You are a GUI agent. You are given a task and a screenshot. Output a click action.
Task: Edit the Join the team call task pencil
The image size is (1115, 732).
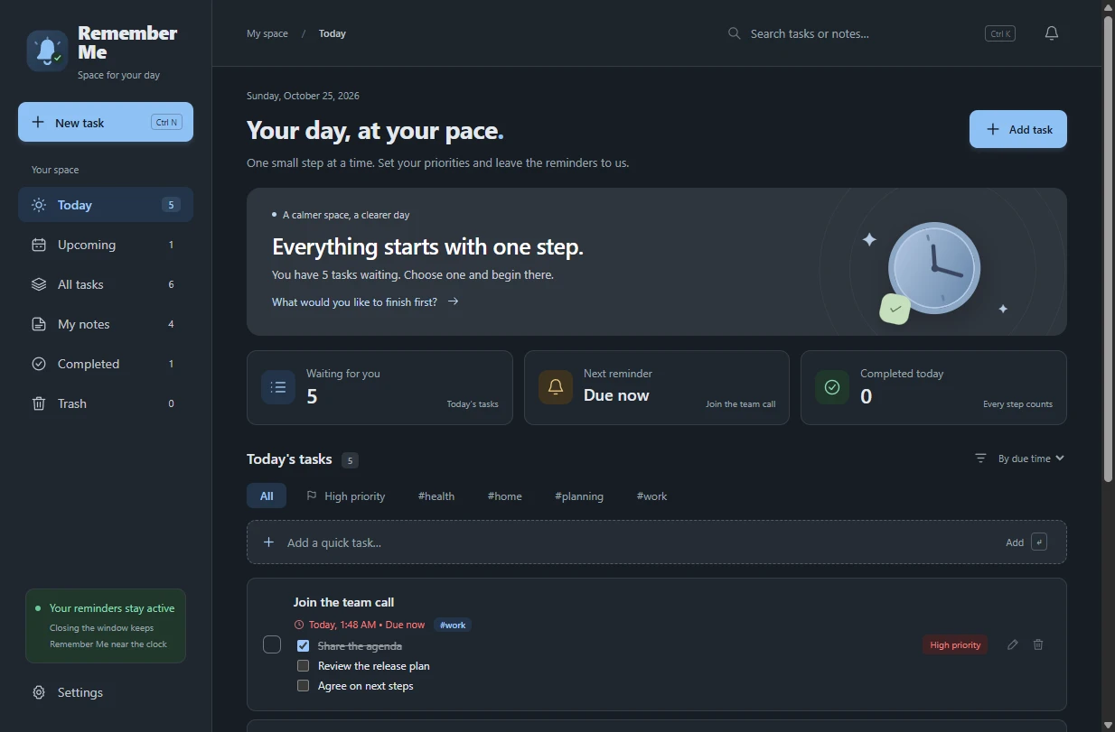[1013, 644]
